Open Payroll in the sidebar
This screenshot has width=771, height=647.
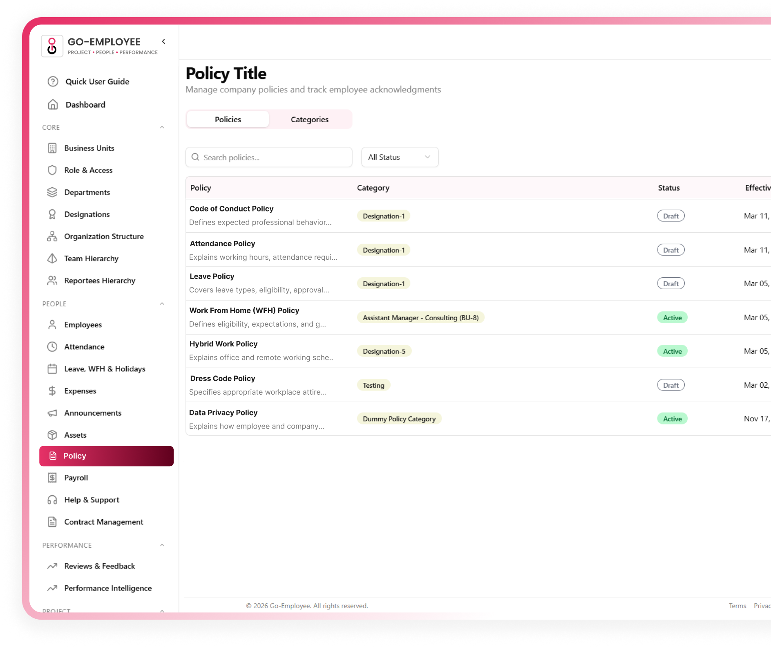76,478
